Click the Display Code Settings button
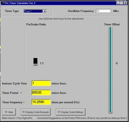The height and width of the screenshot is (122, 129). coord(71,112)
